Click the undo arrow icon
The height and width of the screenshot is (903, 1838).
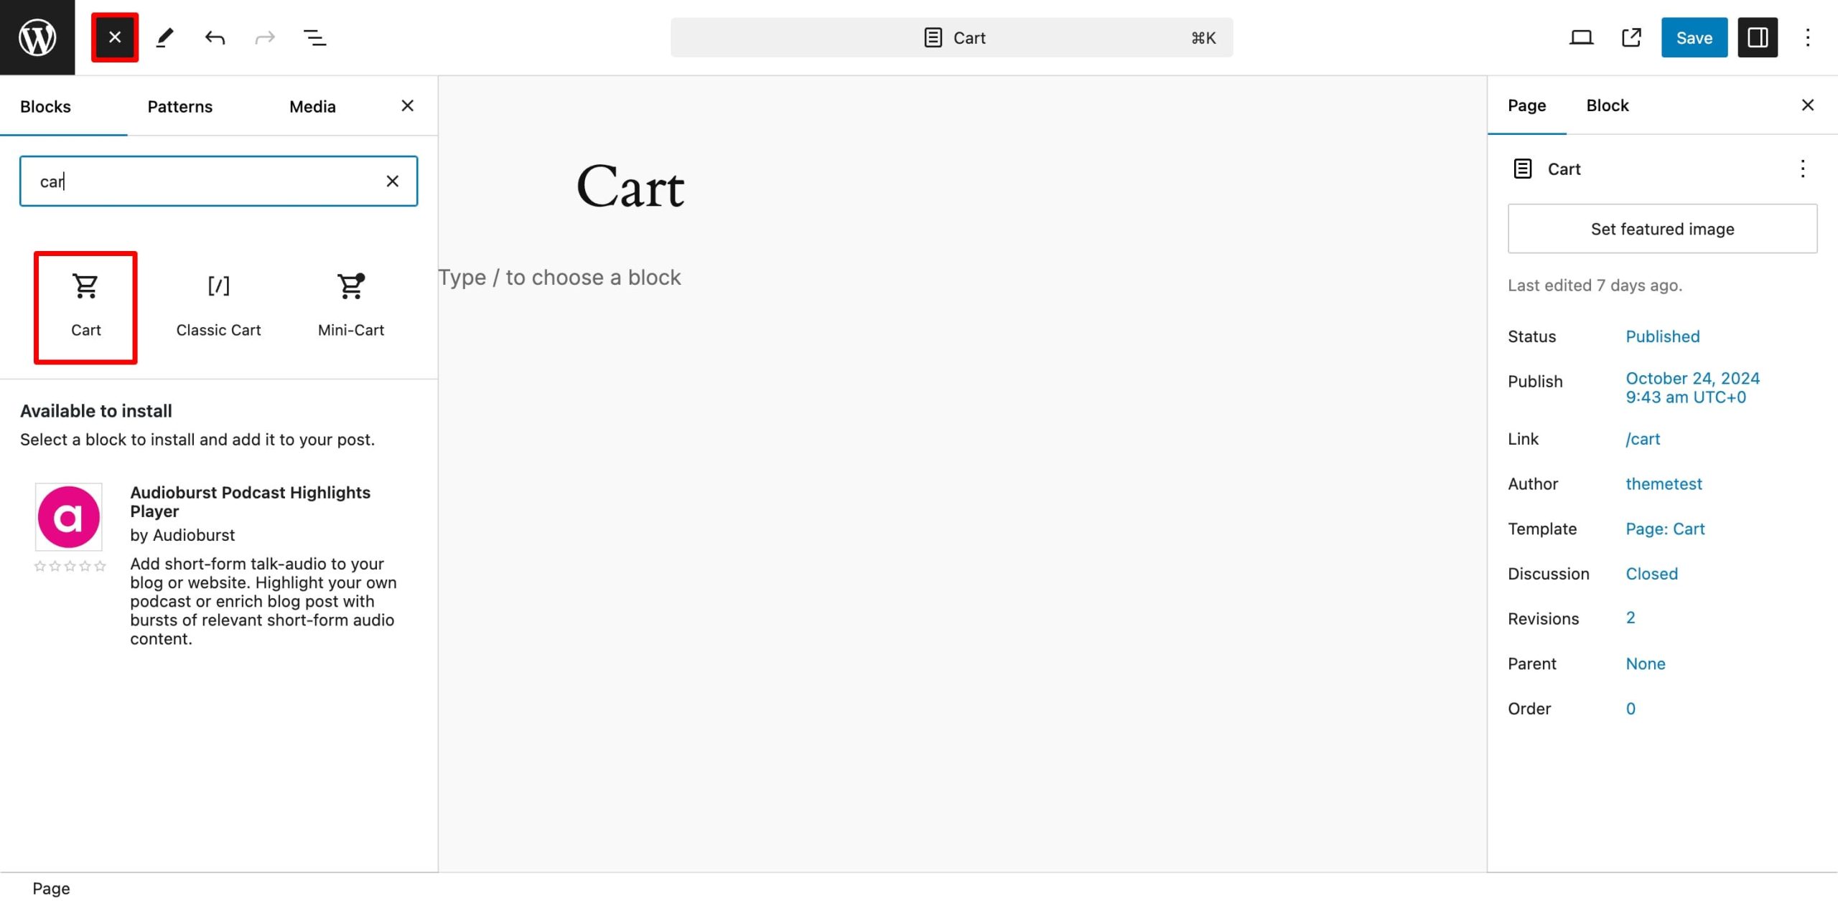pyautogui.click(x=215, y=37)
